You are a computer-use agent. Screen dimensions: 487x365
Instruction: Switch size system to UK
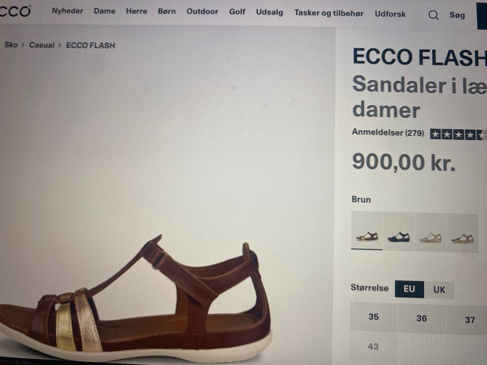[x=439, y=290]
